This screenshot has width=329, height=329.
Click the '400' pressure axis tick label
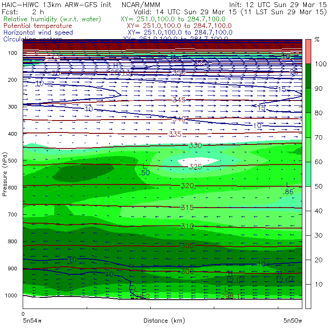pos(12,134)
